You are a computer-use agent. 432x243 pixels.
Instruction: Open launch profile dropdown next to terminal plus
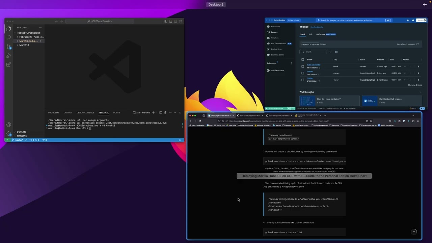157,112
